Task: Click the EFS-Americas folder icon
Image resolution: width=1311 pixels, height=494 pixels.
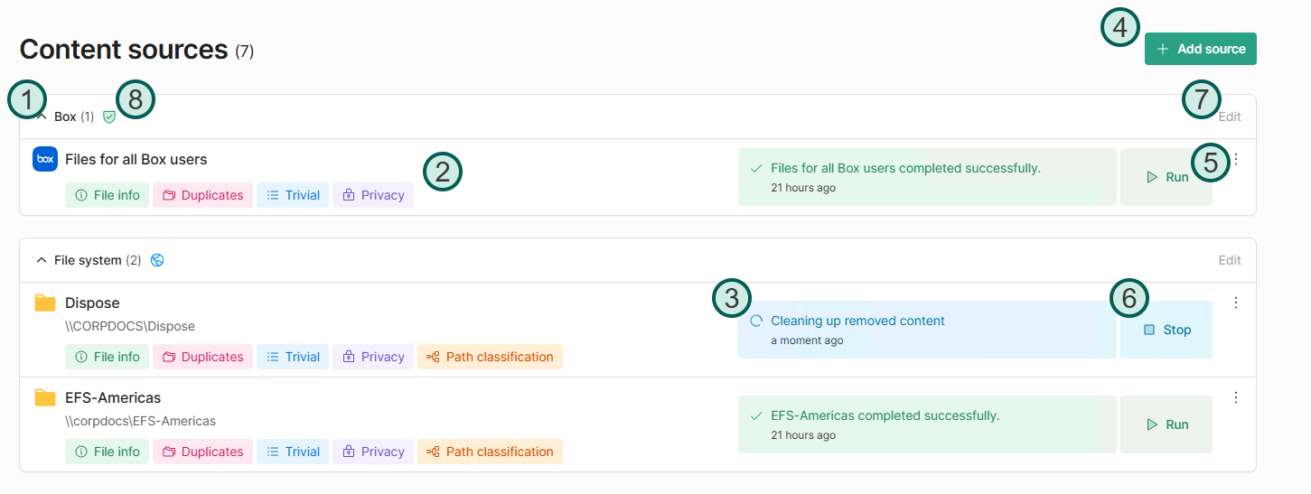Action: click(45, 398)
